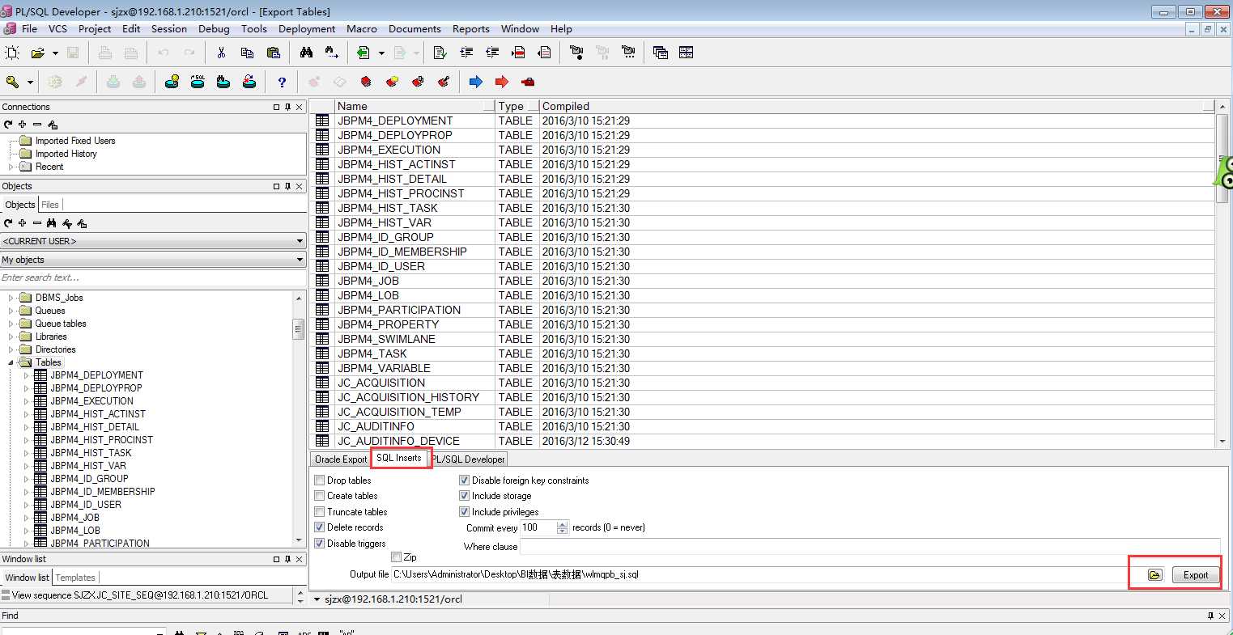
Task: Toggle the Include privileges checkbox
Action: [x=465, y=512]
